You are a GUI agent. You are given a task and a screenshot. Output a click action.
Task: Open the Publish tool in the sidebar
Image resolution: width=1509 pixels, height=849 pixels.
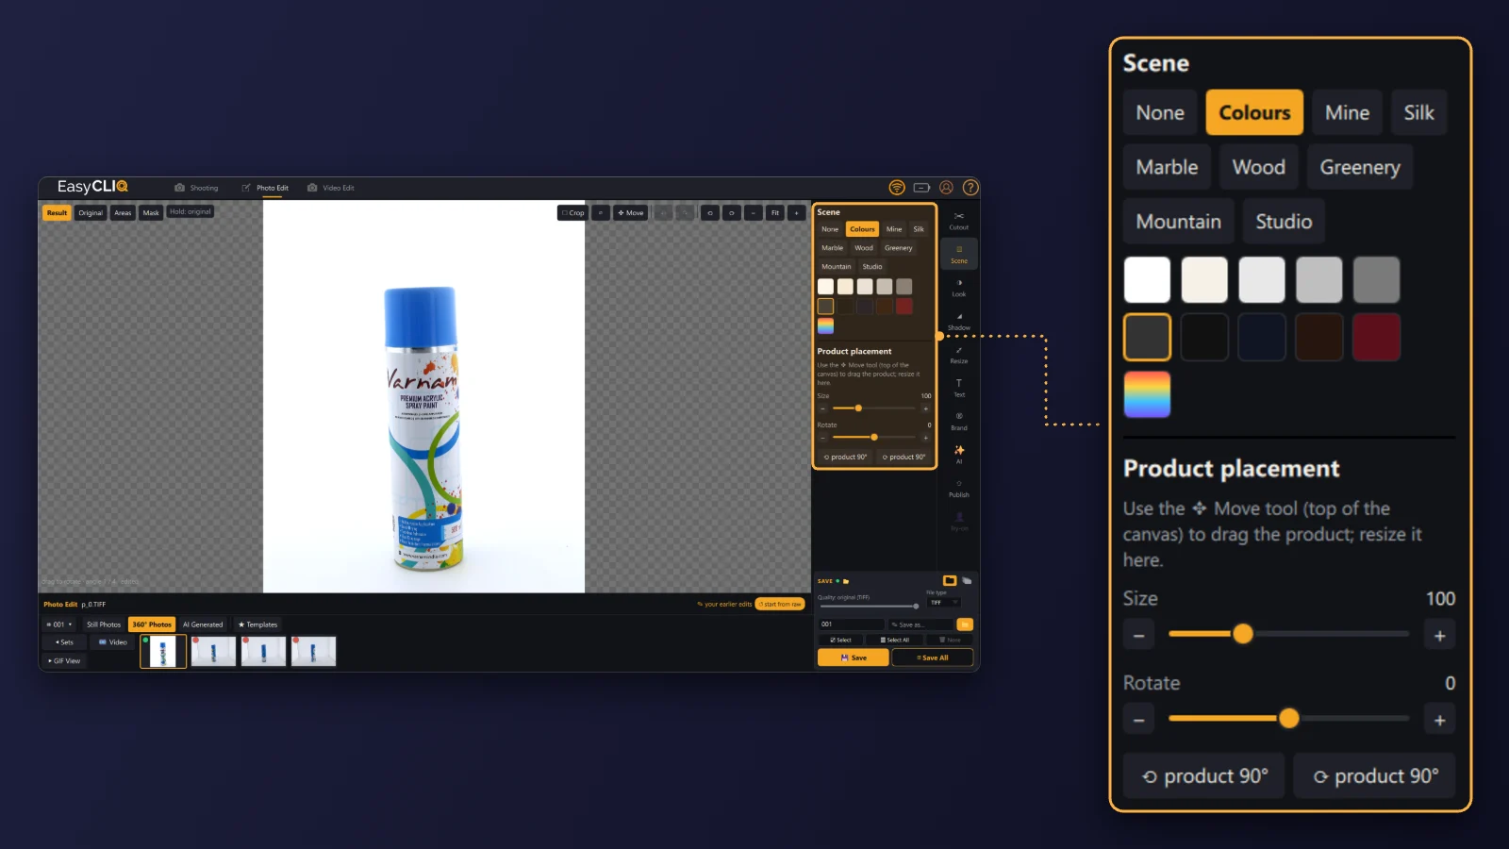tap(959, 489)
